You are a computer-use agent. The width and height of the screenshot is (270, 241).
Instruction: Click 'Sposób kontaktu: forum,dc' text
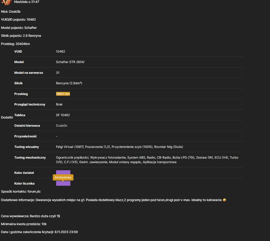tap(21, 192)
